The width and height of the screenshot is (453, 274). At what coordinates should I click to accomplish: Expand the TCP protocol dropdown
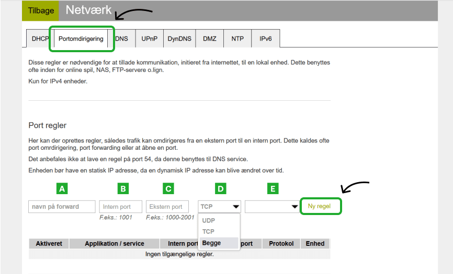click(220, 207)
